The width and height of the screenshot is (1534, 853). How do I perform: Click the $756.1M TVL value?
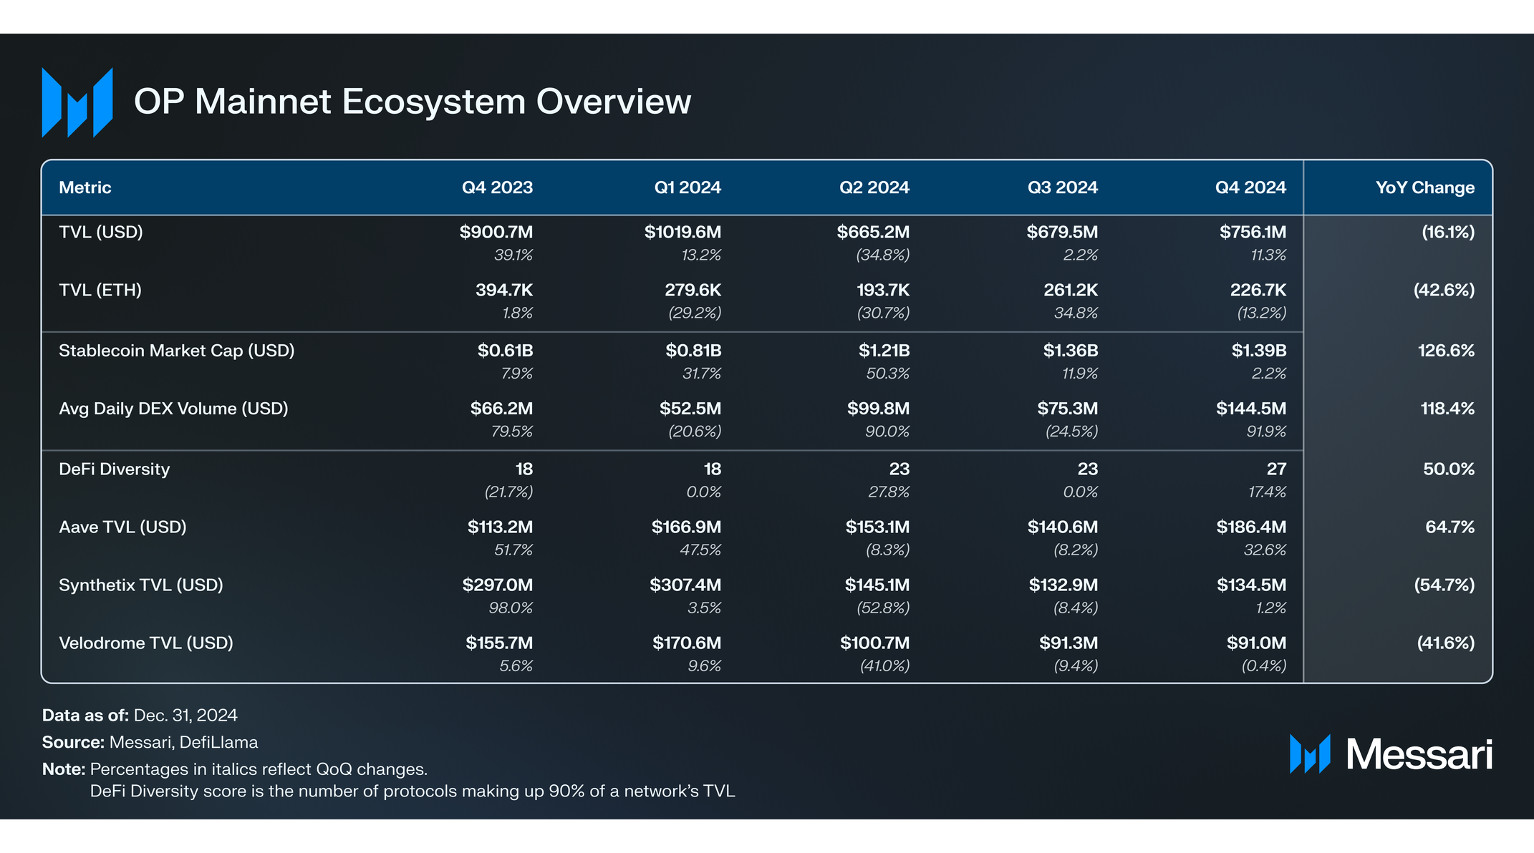1253,232
